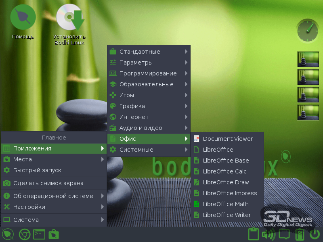
Task: Click the sliders icon next to Параметры
Action: point(113,63)
